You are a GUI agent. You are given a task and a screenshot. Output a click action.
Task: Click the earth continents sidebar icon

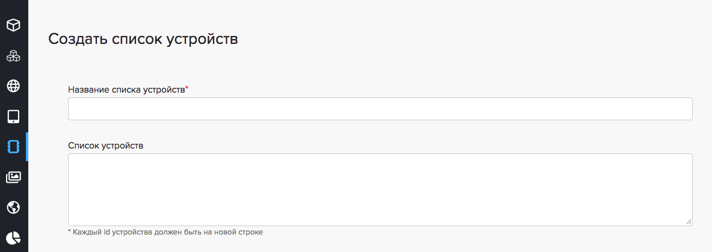(13, 207)
